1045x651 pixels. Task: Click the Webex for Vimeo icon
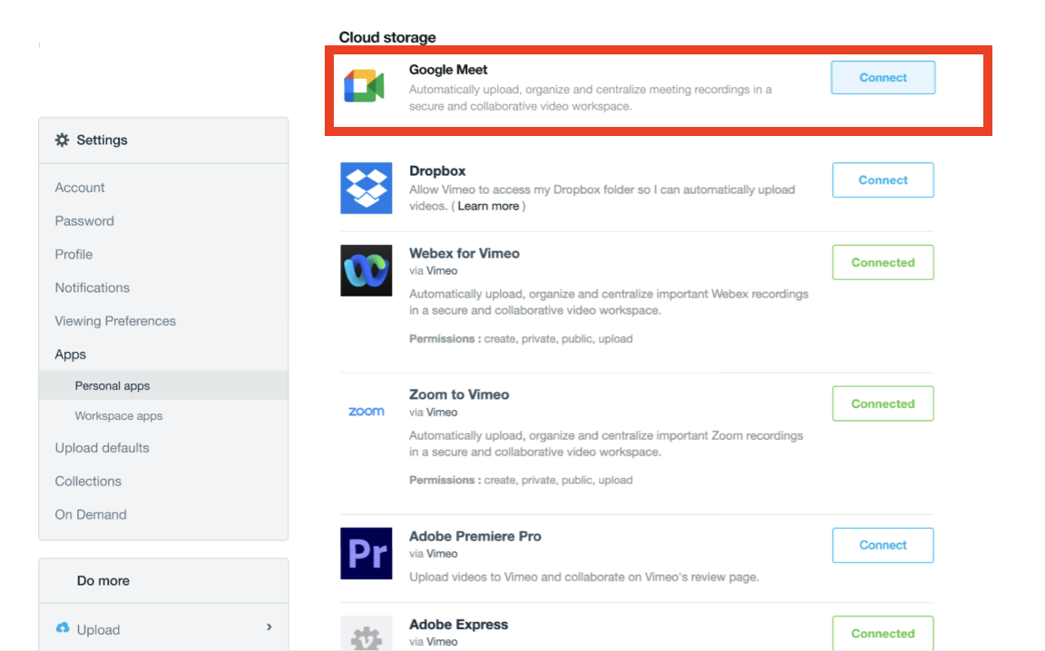click(x=366, y=270)
